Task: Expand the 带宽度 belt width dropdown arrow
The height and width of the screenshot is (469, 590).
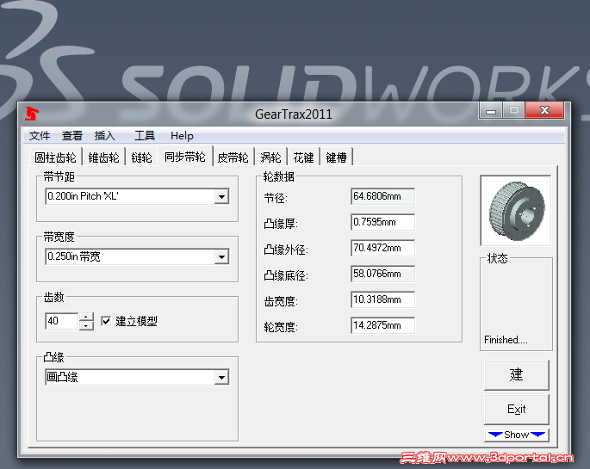Action: [221, 257]
